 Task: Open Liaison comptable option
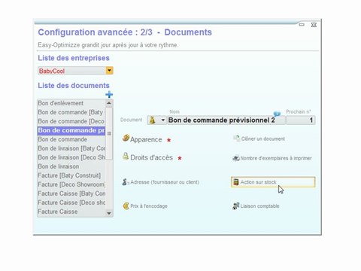point(259,206)
